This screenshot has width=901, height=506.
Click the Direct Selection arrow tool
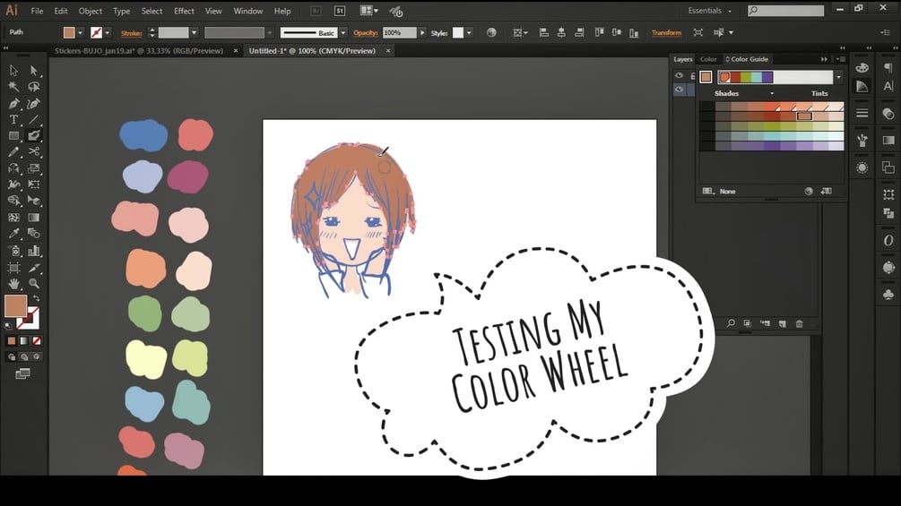[34, 70]
